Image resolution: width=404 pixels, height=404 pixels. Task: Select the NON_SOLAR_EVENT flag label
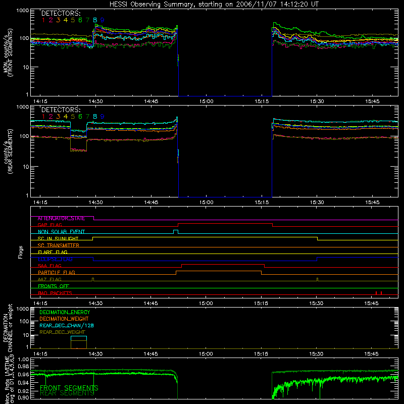pyautogui.click(x=61, y=232)
